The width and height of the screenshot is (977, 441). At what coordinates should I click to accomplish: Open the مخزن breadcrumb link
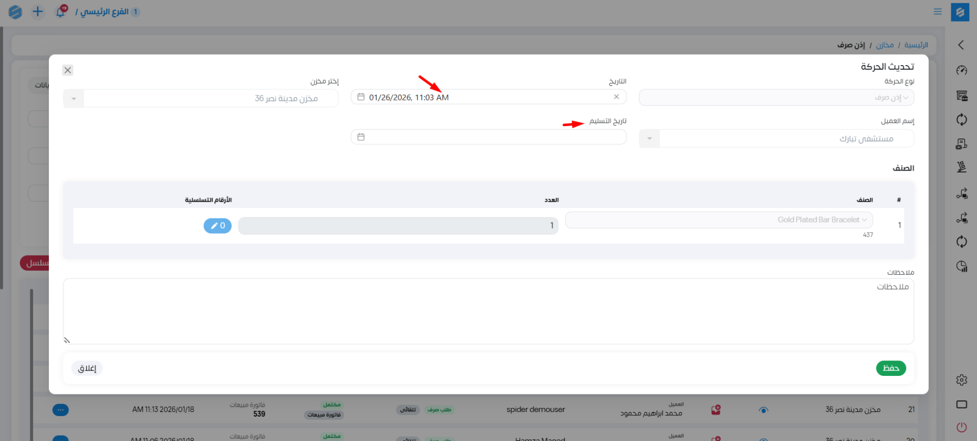(x=885, y=45)
